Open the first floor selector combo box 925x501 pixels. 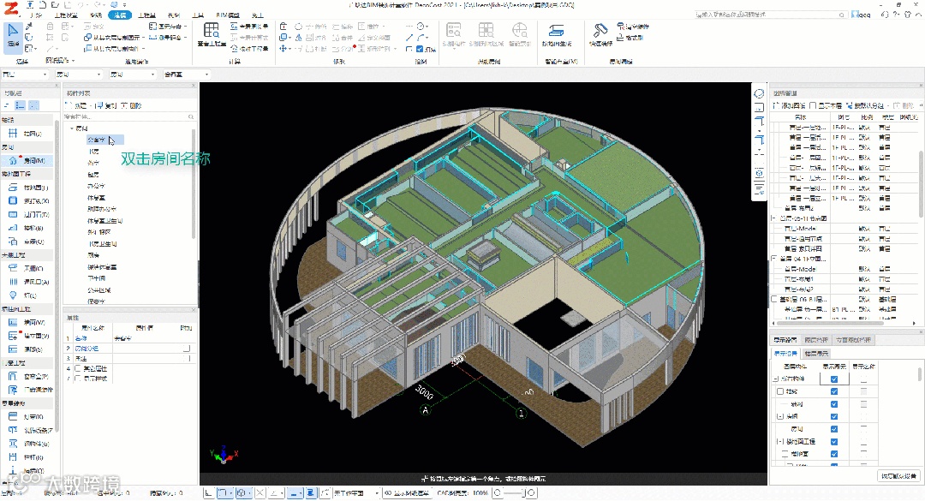pos(25,75)
